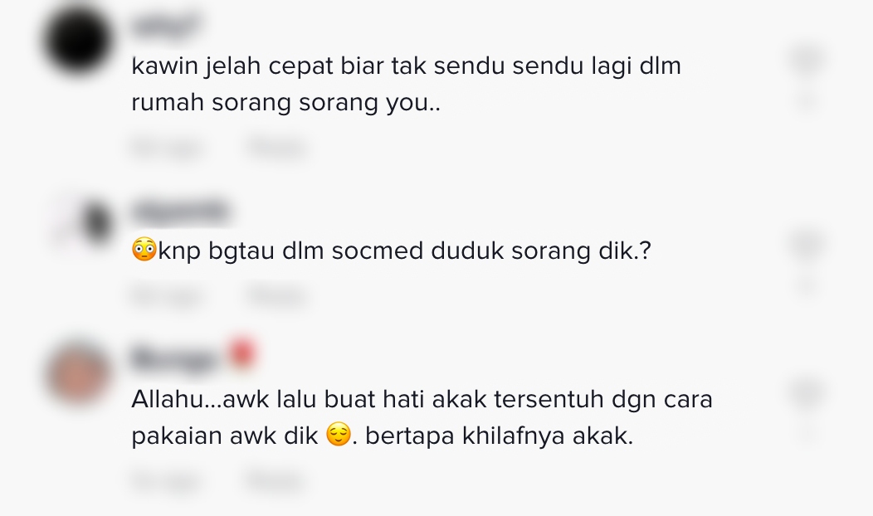The width and height of the screenshot is (873, 516).
Task: Click the flushed face emoji before 'knp'
Action: coord(144,250)
